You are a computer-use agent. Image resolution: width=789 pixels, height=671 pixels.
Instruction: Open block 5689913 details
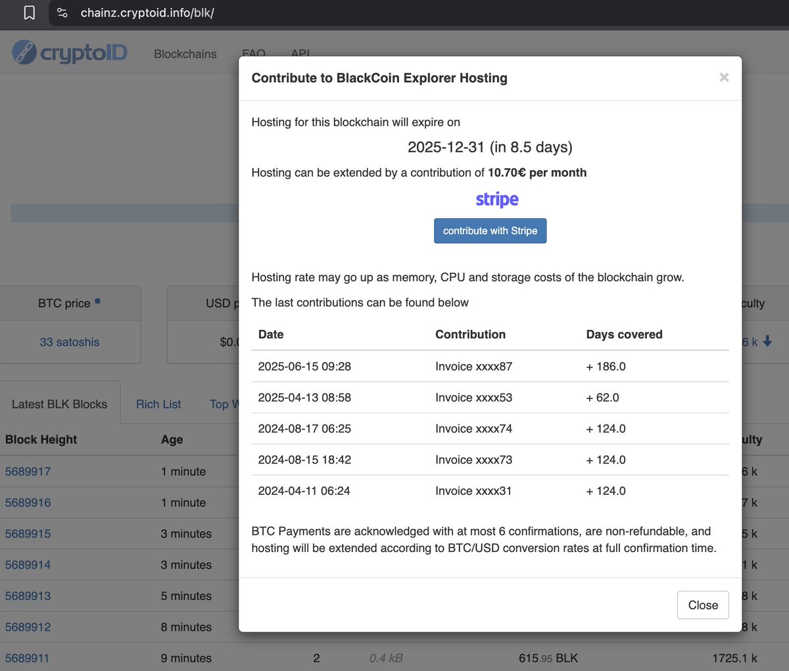[28, 596]
